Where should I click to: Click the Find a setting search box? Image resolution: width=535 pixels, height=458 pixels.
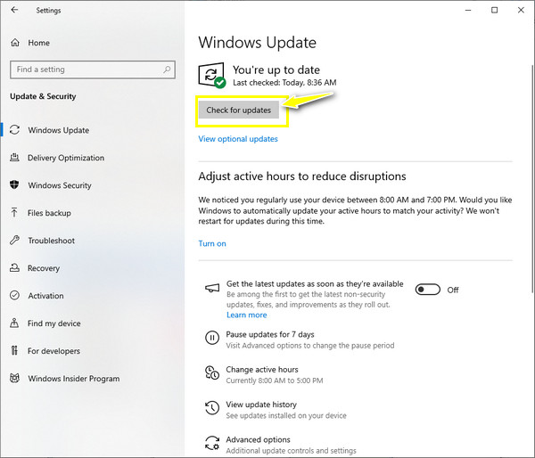click(x=93, y=70)
